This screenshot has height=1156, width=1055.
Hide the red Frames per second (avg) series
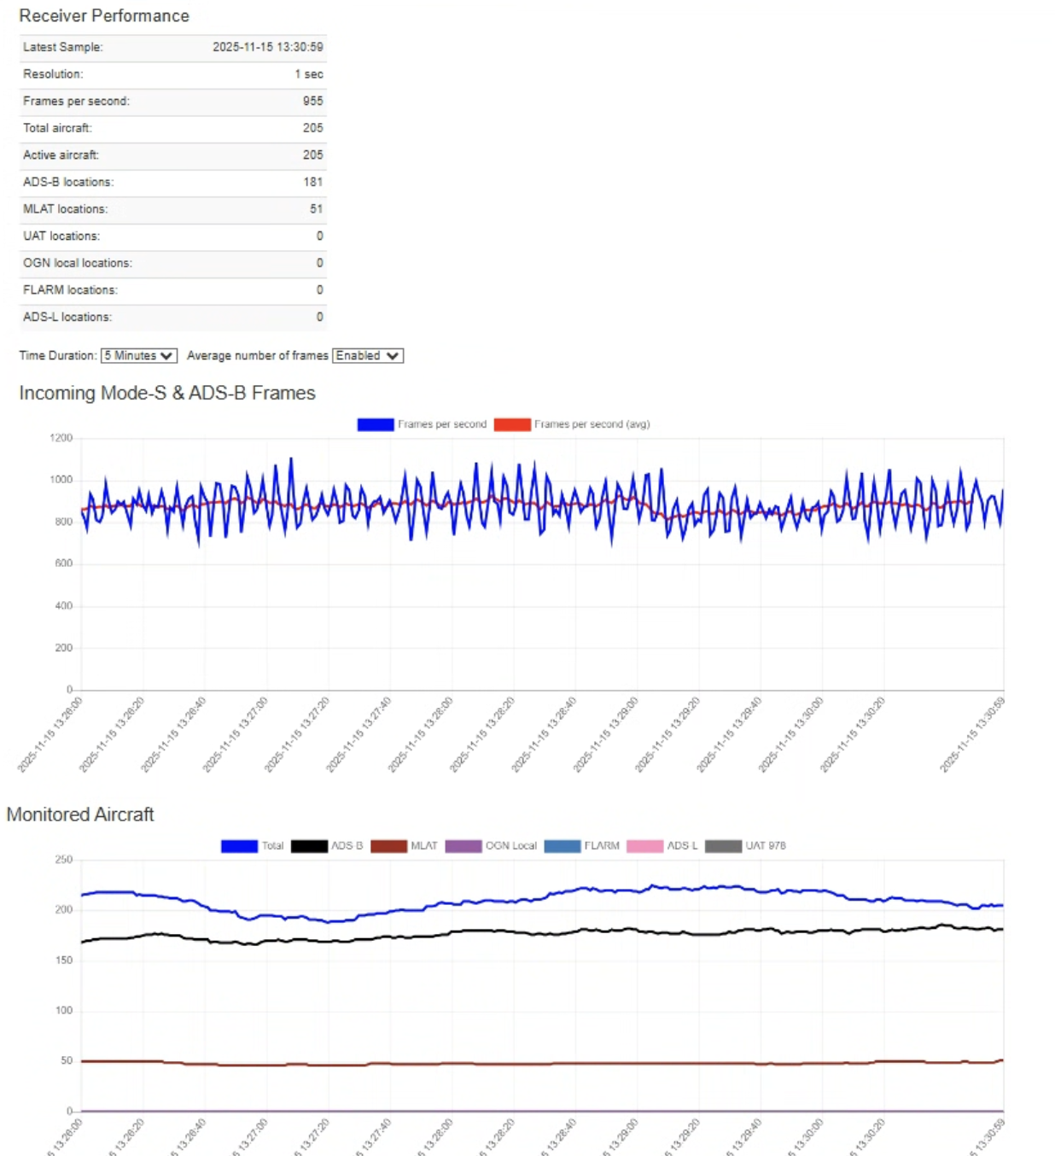(x=512, y=424)
